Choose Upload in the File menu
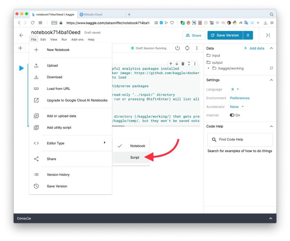This screenshot has height=241, width=290. (x=70, y=65)
